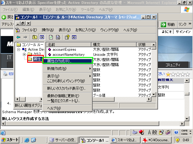Screen dimensions: 193x144
Task: Expand the IE links bar chevron
Action: click(x=190, y=23)
